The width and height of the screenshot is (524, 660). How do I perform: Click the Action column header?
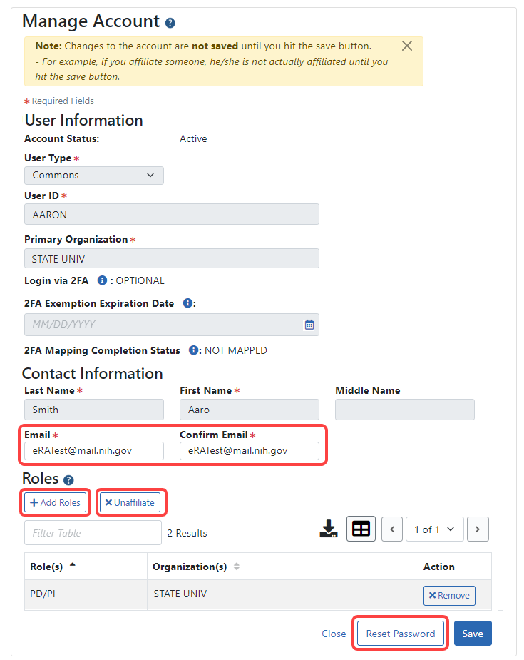click(x=455, y=567)
